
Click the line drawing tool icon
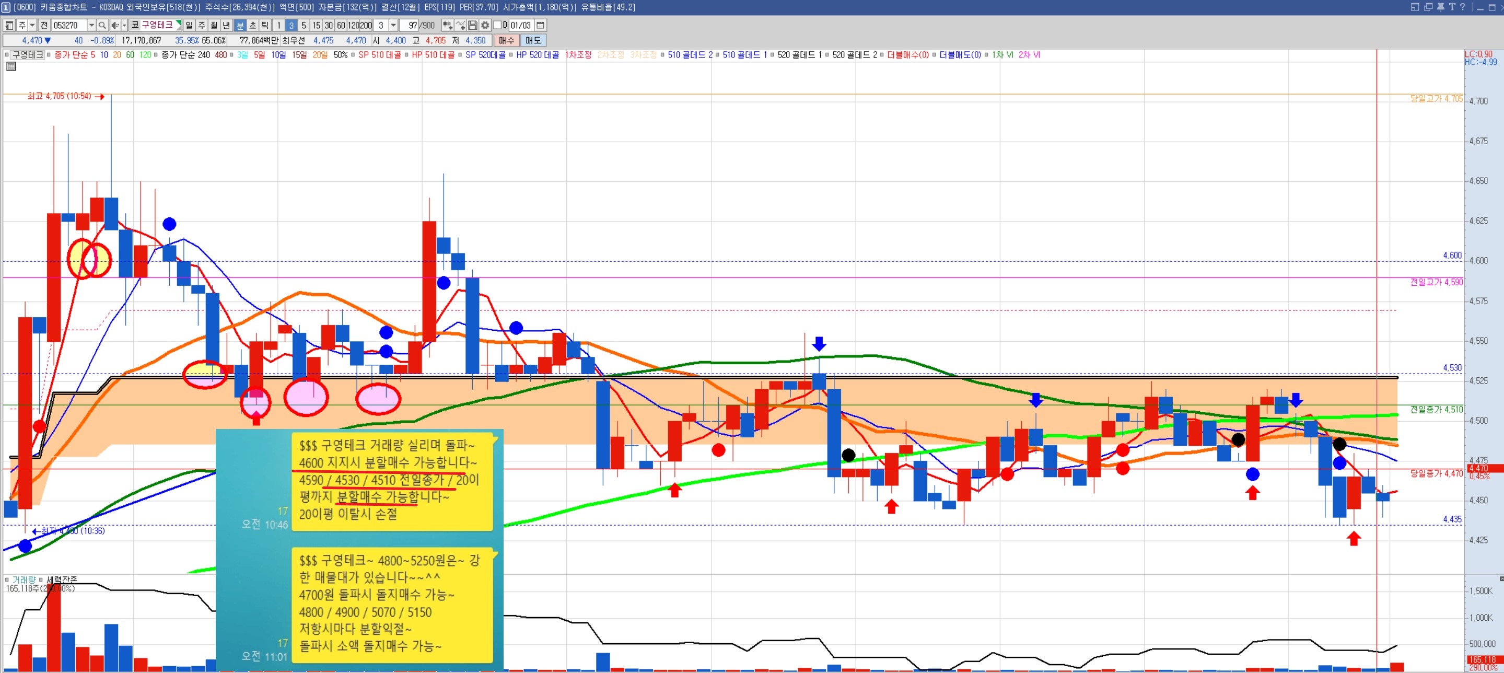460,25
